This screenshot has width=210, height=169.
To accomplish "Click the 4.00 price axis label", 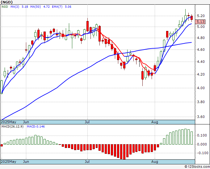I will click(201, 88).
